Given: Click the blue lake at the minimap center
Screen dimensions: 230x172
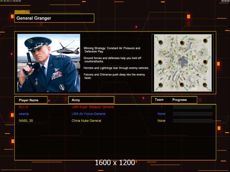Looking at the screenshot, I should click(x=183, y=61).
